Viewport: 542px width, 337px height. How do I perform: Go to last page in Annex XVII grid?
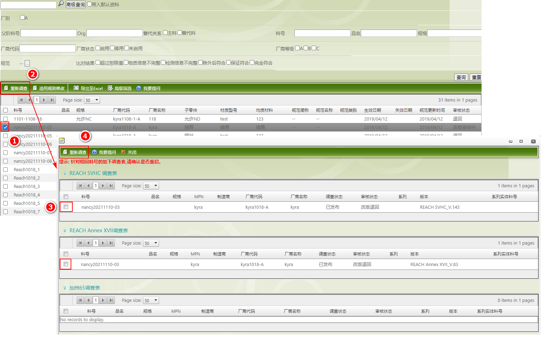coord(111,243)
